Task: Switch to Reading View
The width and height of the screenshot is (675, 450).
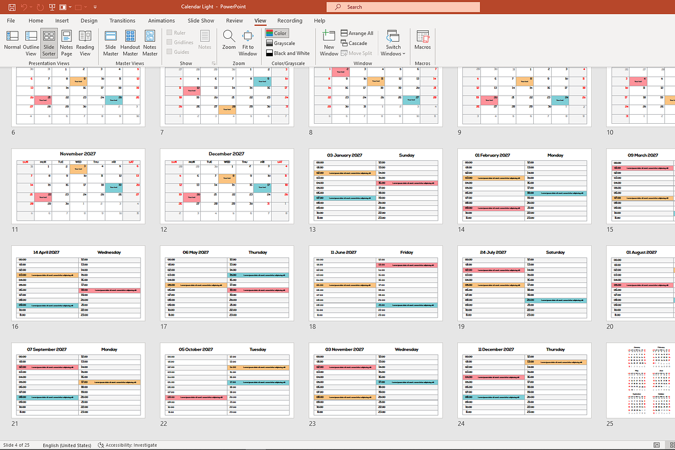Action: [x=85, y=43]
